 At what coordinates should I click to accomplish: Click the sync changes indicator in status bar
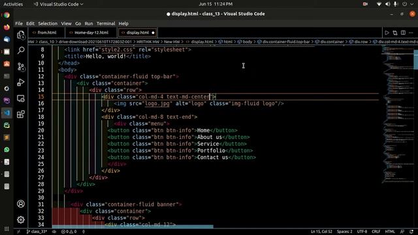click(54, 232)
